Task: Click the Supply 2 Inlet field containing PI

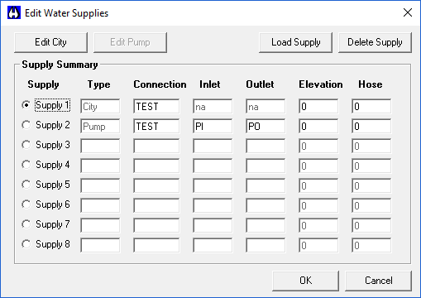Action: pos(213,126)
